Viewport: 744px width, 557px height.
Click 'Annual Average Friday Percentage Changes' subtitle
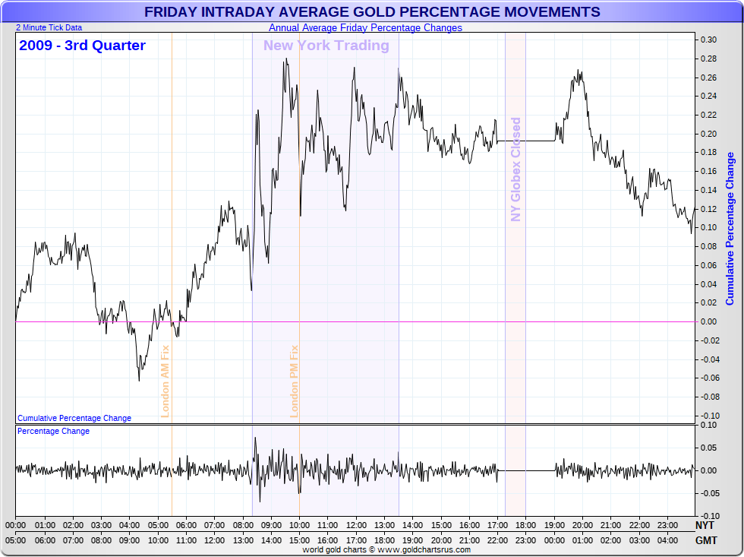coord(365,27)
